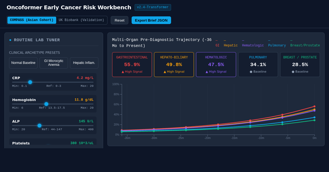Screen dimensions: 329x172
Task: Click the 49.8% hepato-biliary risk value
Action: click(174, 65)
